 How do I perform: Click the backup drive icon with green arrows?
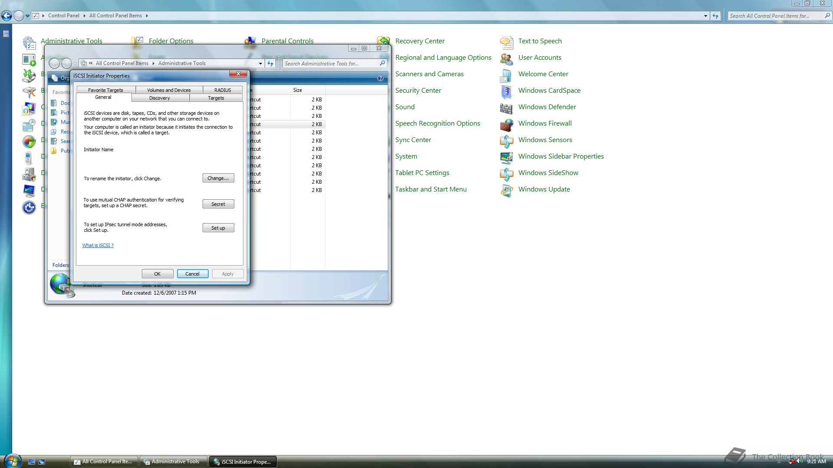pos(29,75)
